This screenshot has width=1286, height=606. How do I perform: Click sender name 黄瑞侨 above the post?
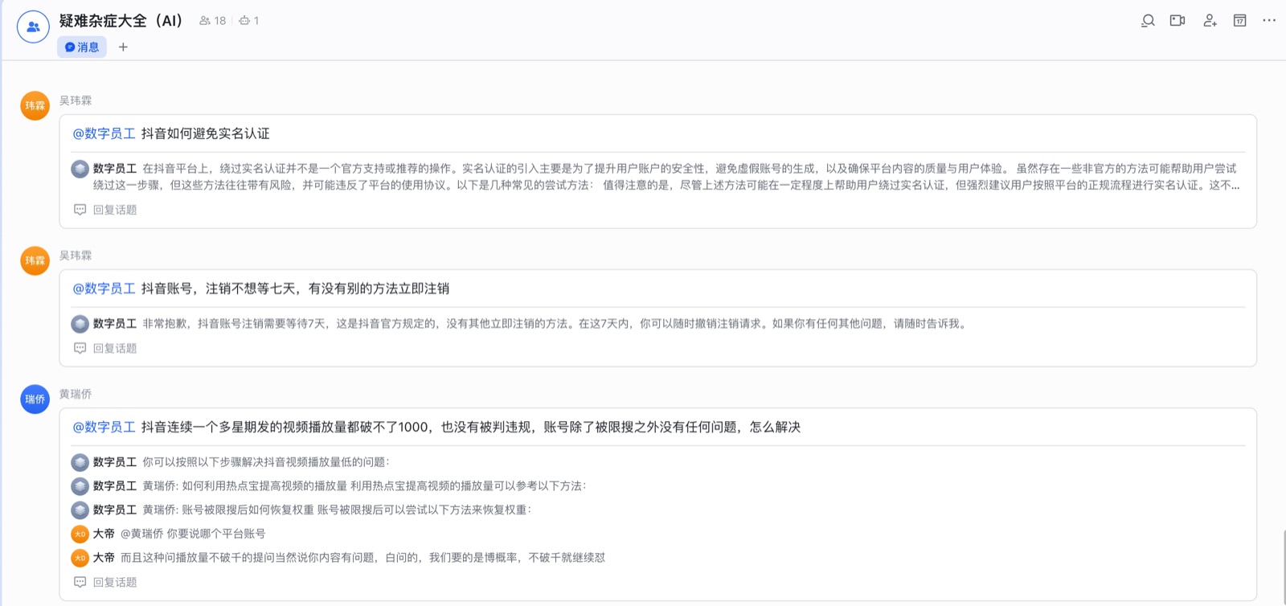[x=76, y=395]
